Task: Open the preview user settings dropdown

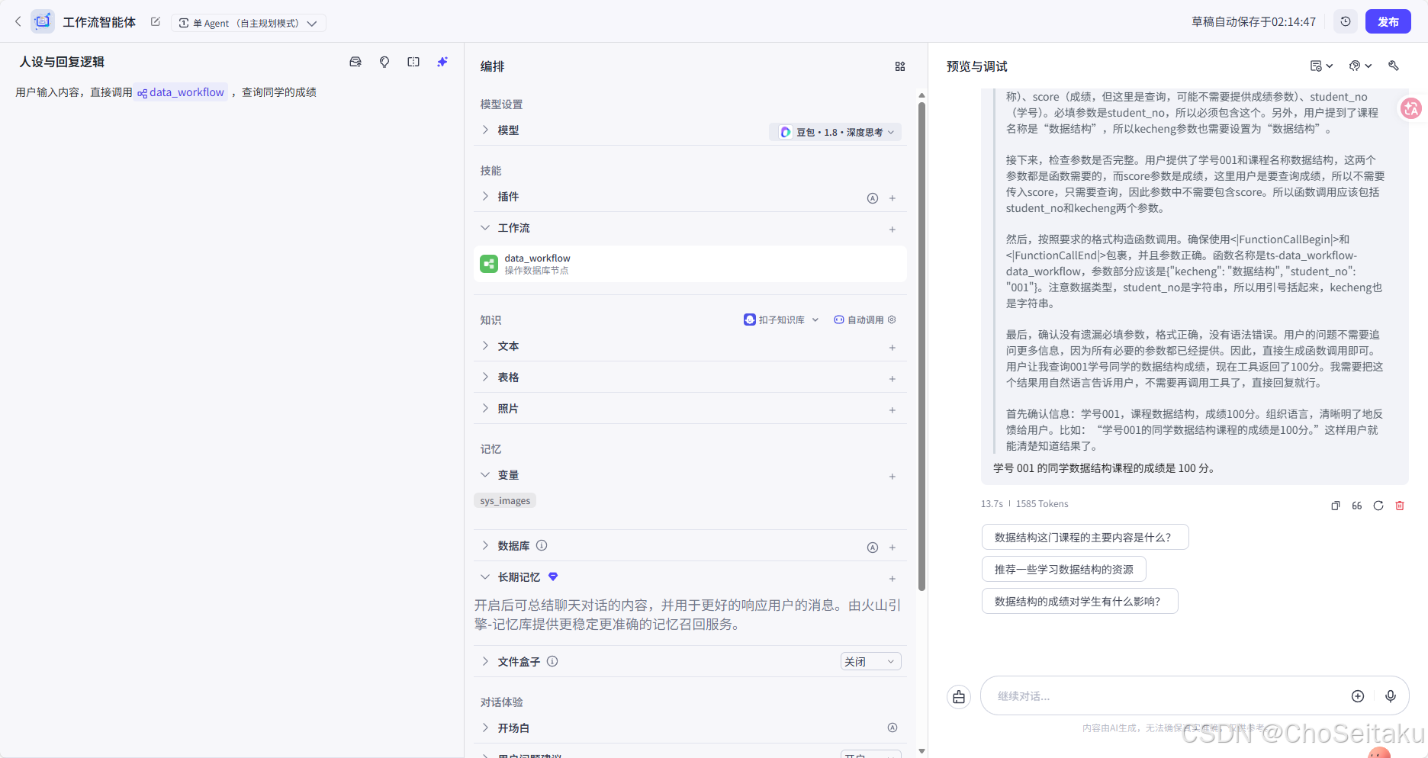Action: [x=1360, y=66]
